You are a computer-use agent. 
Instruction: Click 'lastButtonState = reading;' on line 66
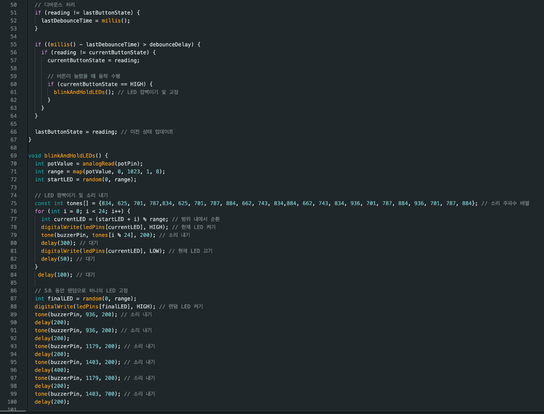point(76,132)
